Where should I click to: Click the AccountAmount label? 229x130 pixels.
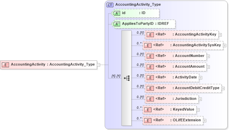click(x=190, y=66)
